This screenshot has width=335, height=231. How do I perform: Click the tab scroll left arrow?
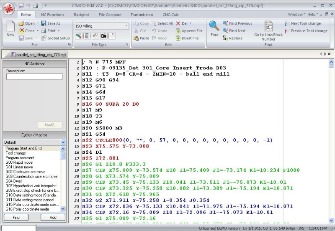click(x=321, y=54)
